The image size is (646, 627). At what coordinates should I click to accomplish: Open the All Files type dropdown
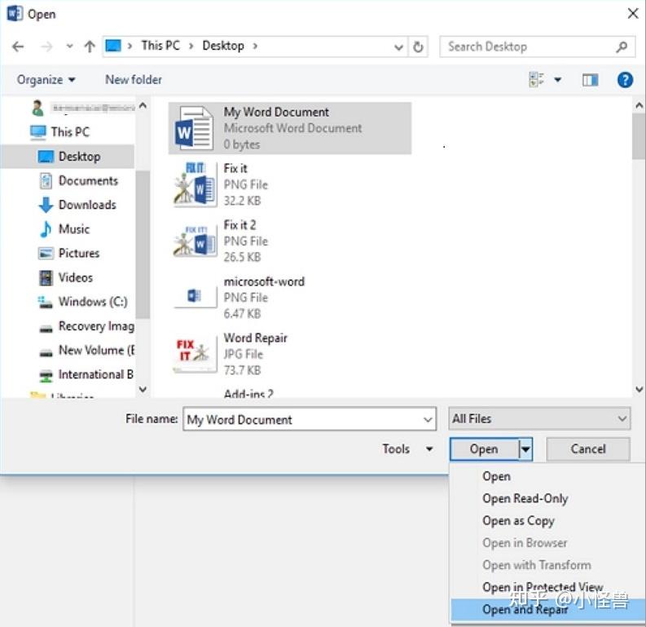(539, 419)
